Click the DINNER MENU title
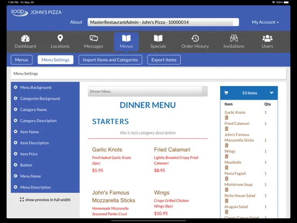Screen dimensions: 297x223 pyautogui.click(x=148, y=105)
